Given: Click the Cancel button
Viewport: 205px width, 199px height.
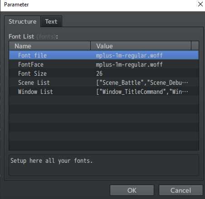Looking at the screenshot, I should tap(181, 190).
